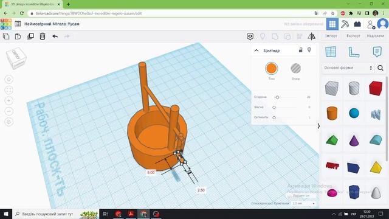Viewport: 389px width, 219px height.
Task: Open the notes tool icon
Action: click(377, 52)
